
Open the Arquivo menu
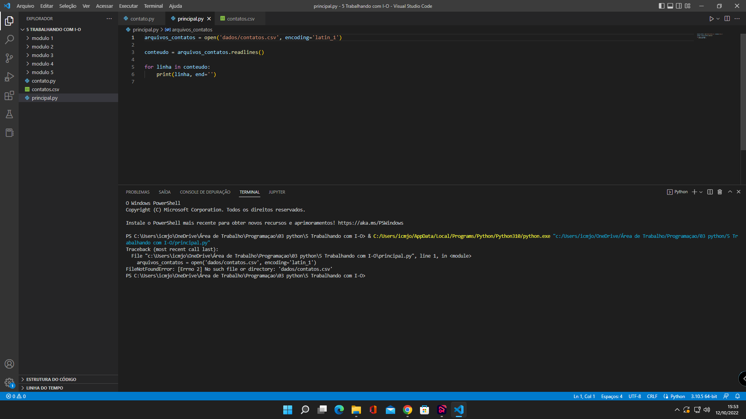click(25, 6)
